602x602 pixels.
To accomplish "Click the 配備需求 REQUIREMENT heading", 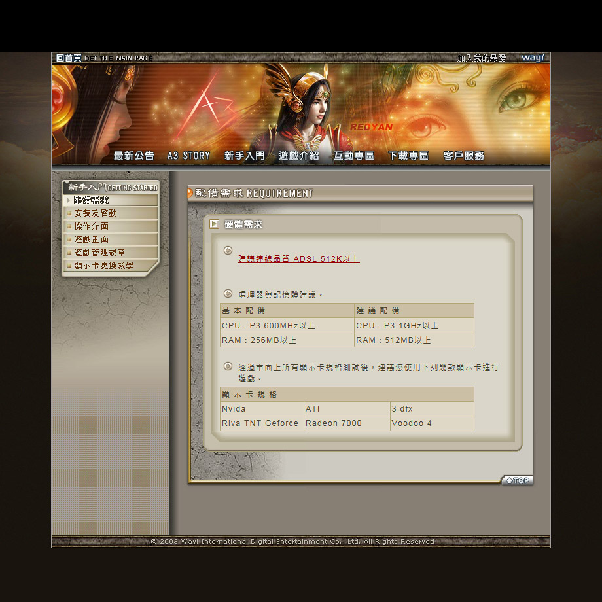I will pyautogui.click(x=254, y=193).
